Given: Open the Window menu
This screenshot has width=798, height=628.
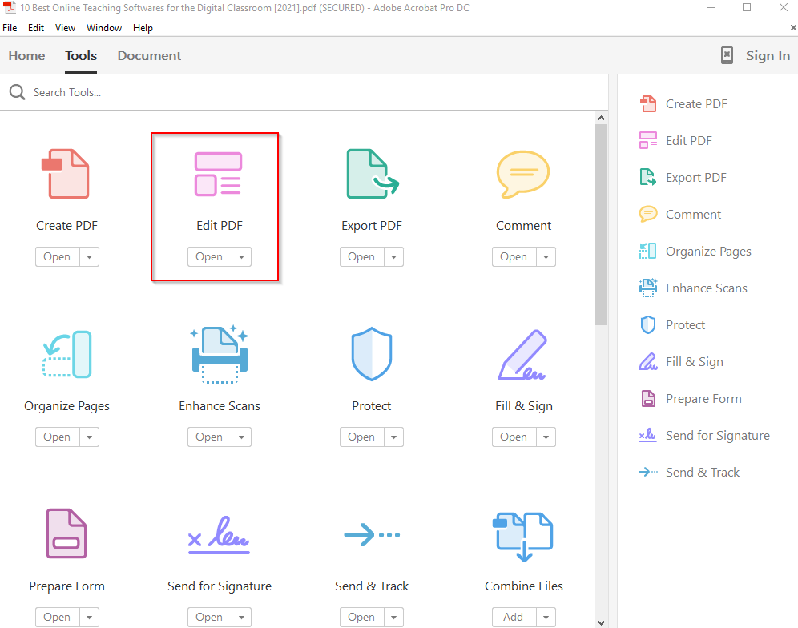Looking at the screenshot, I should pos(104,28).
